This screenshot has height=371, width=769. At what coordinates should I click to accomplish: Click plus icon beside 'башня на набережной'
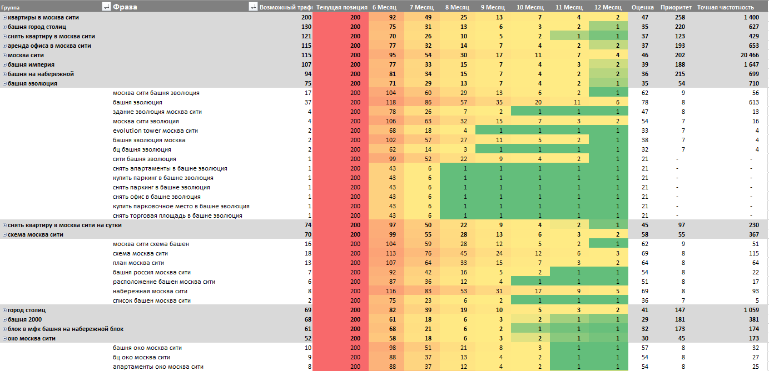pyautogui.click(x=4, y=74)
